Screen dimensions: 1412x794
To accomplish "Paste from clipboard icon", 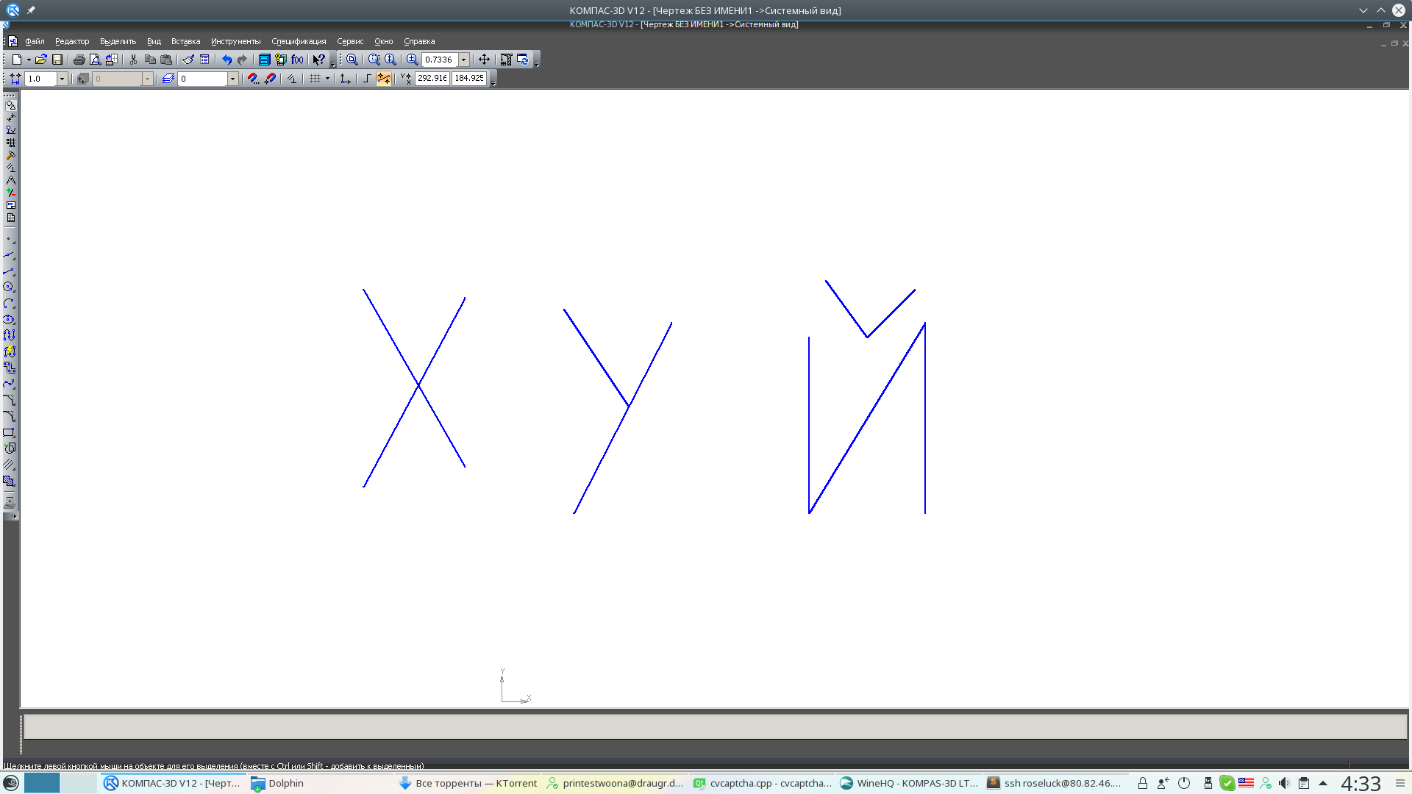I will click(166, 60).
